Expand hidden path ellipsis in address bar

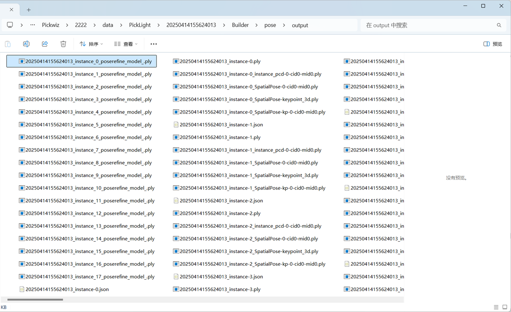coord(33,25)
